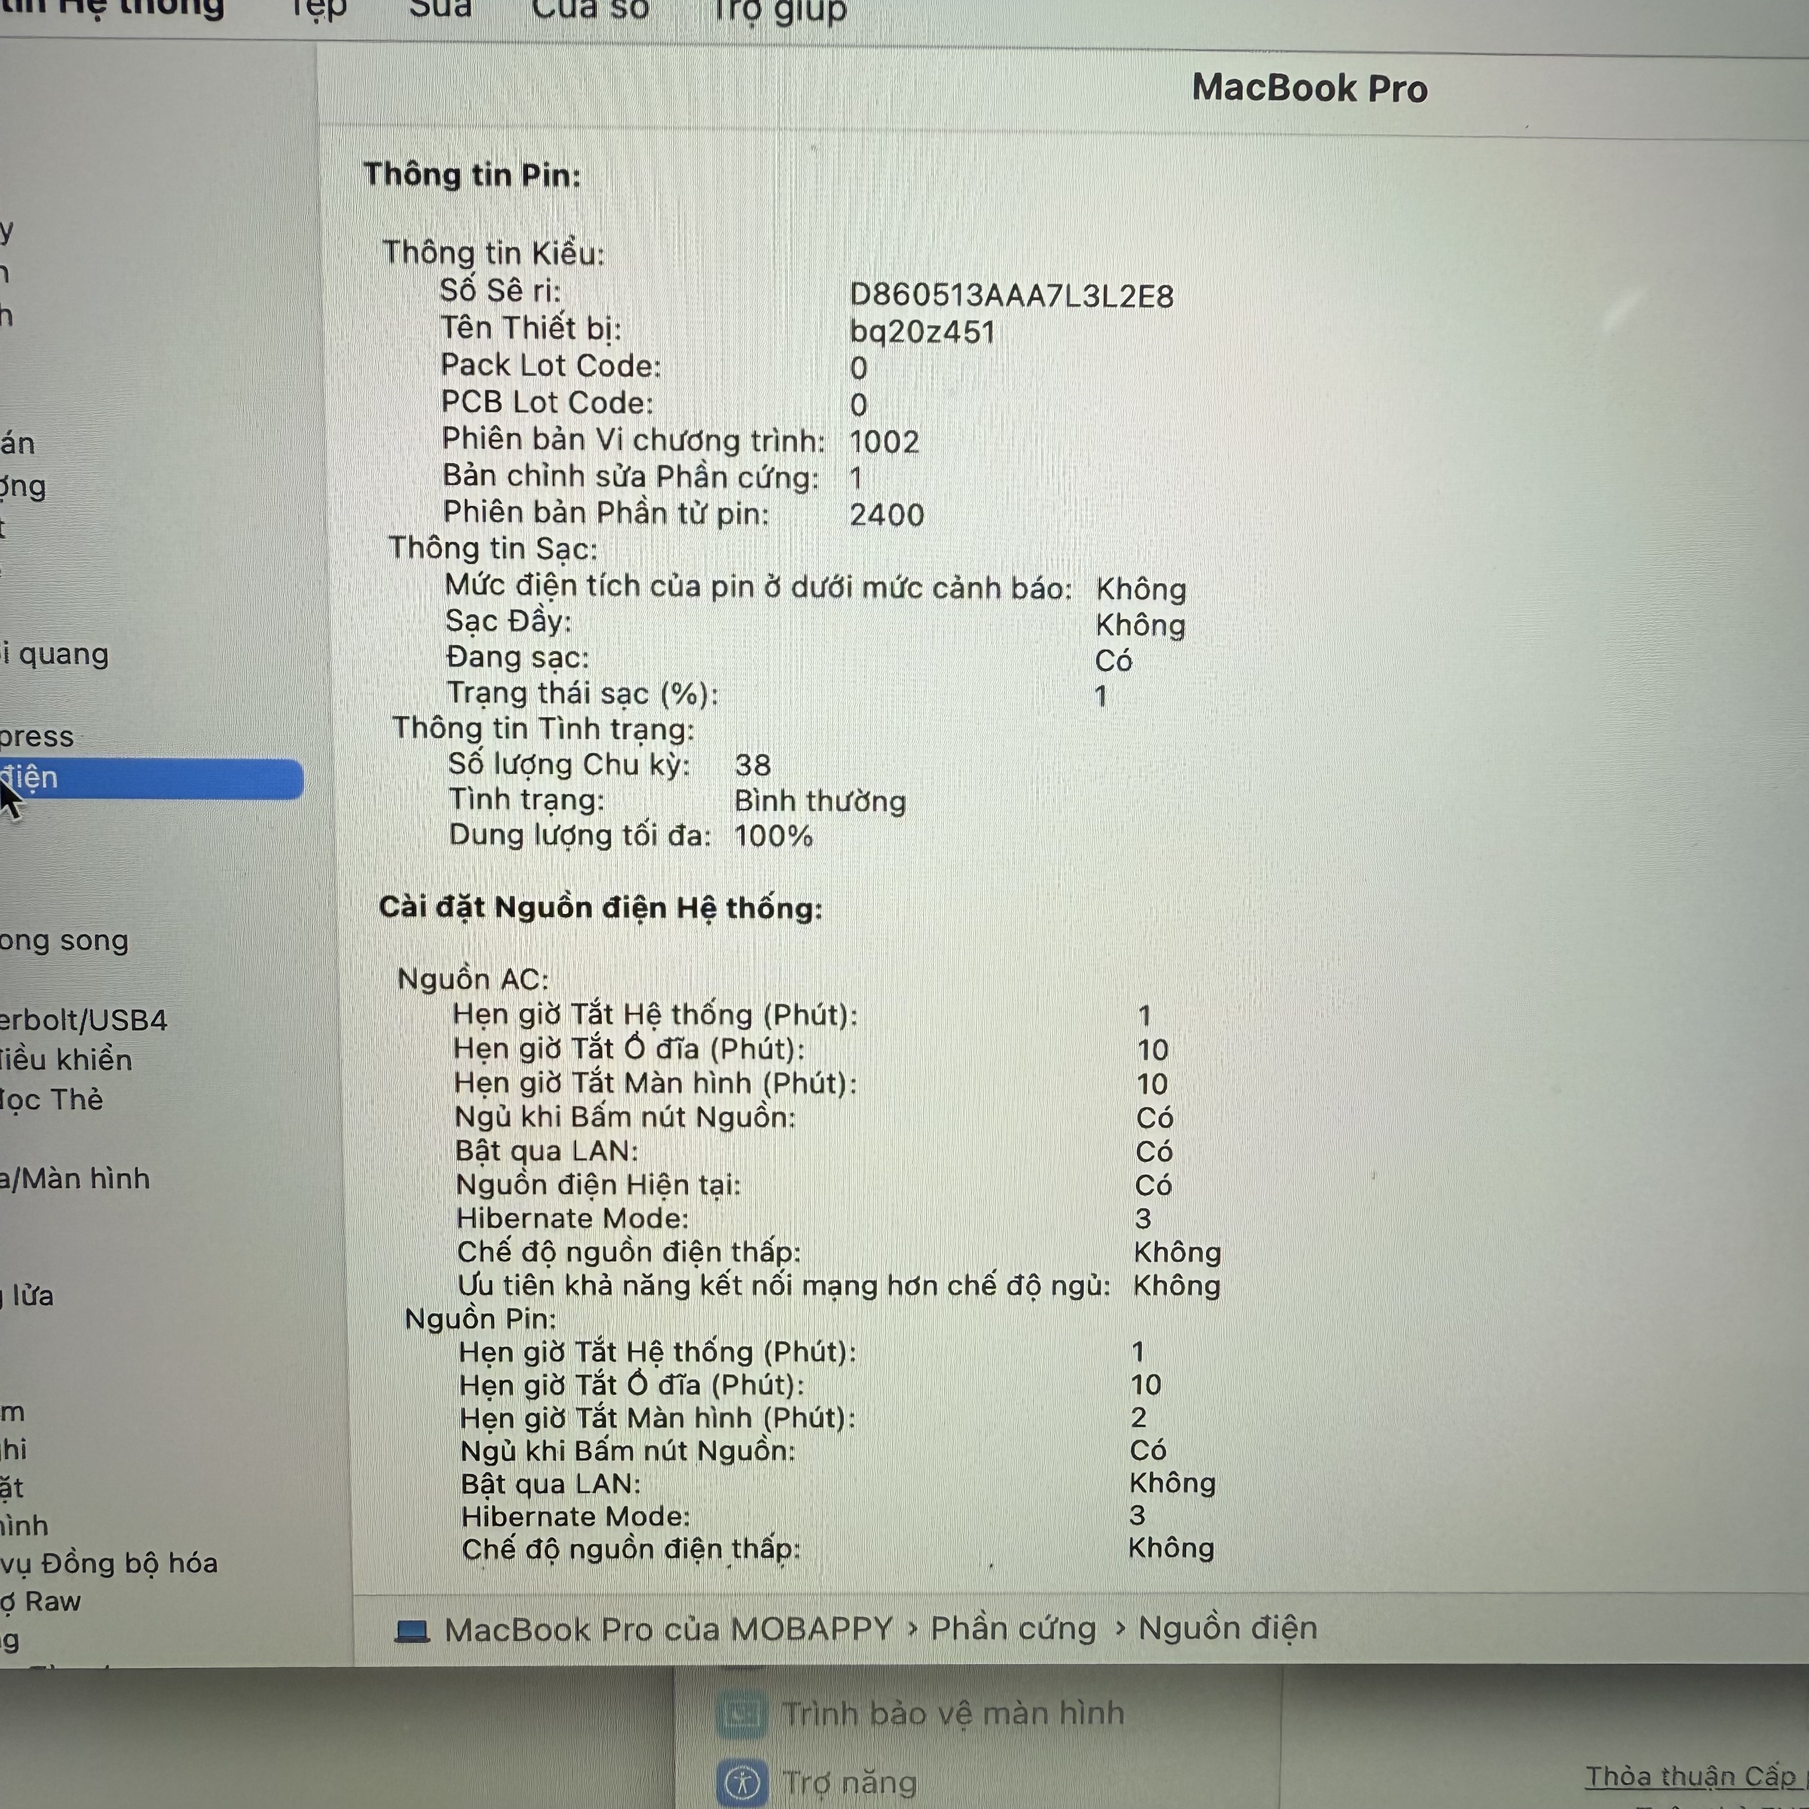The image size is (1809, 1809).
Task: Click firmware version value 1002
Action: click(x=884, y=441)
